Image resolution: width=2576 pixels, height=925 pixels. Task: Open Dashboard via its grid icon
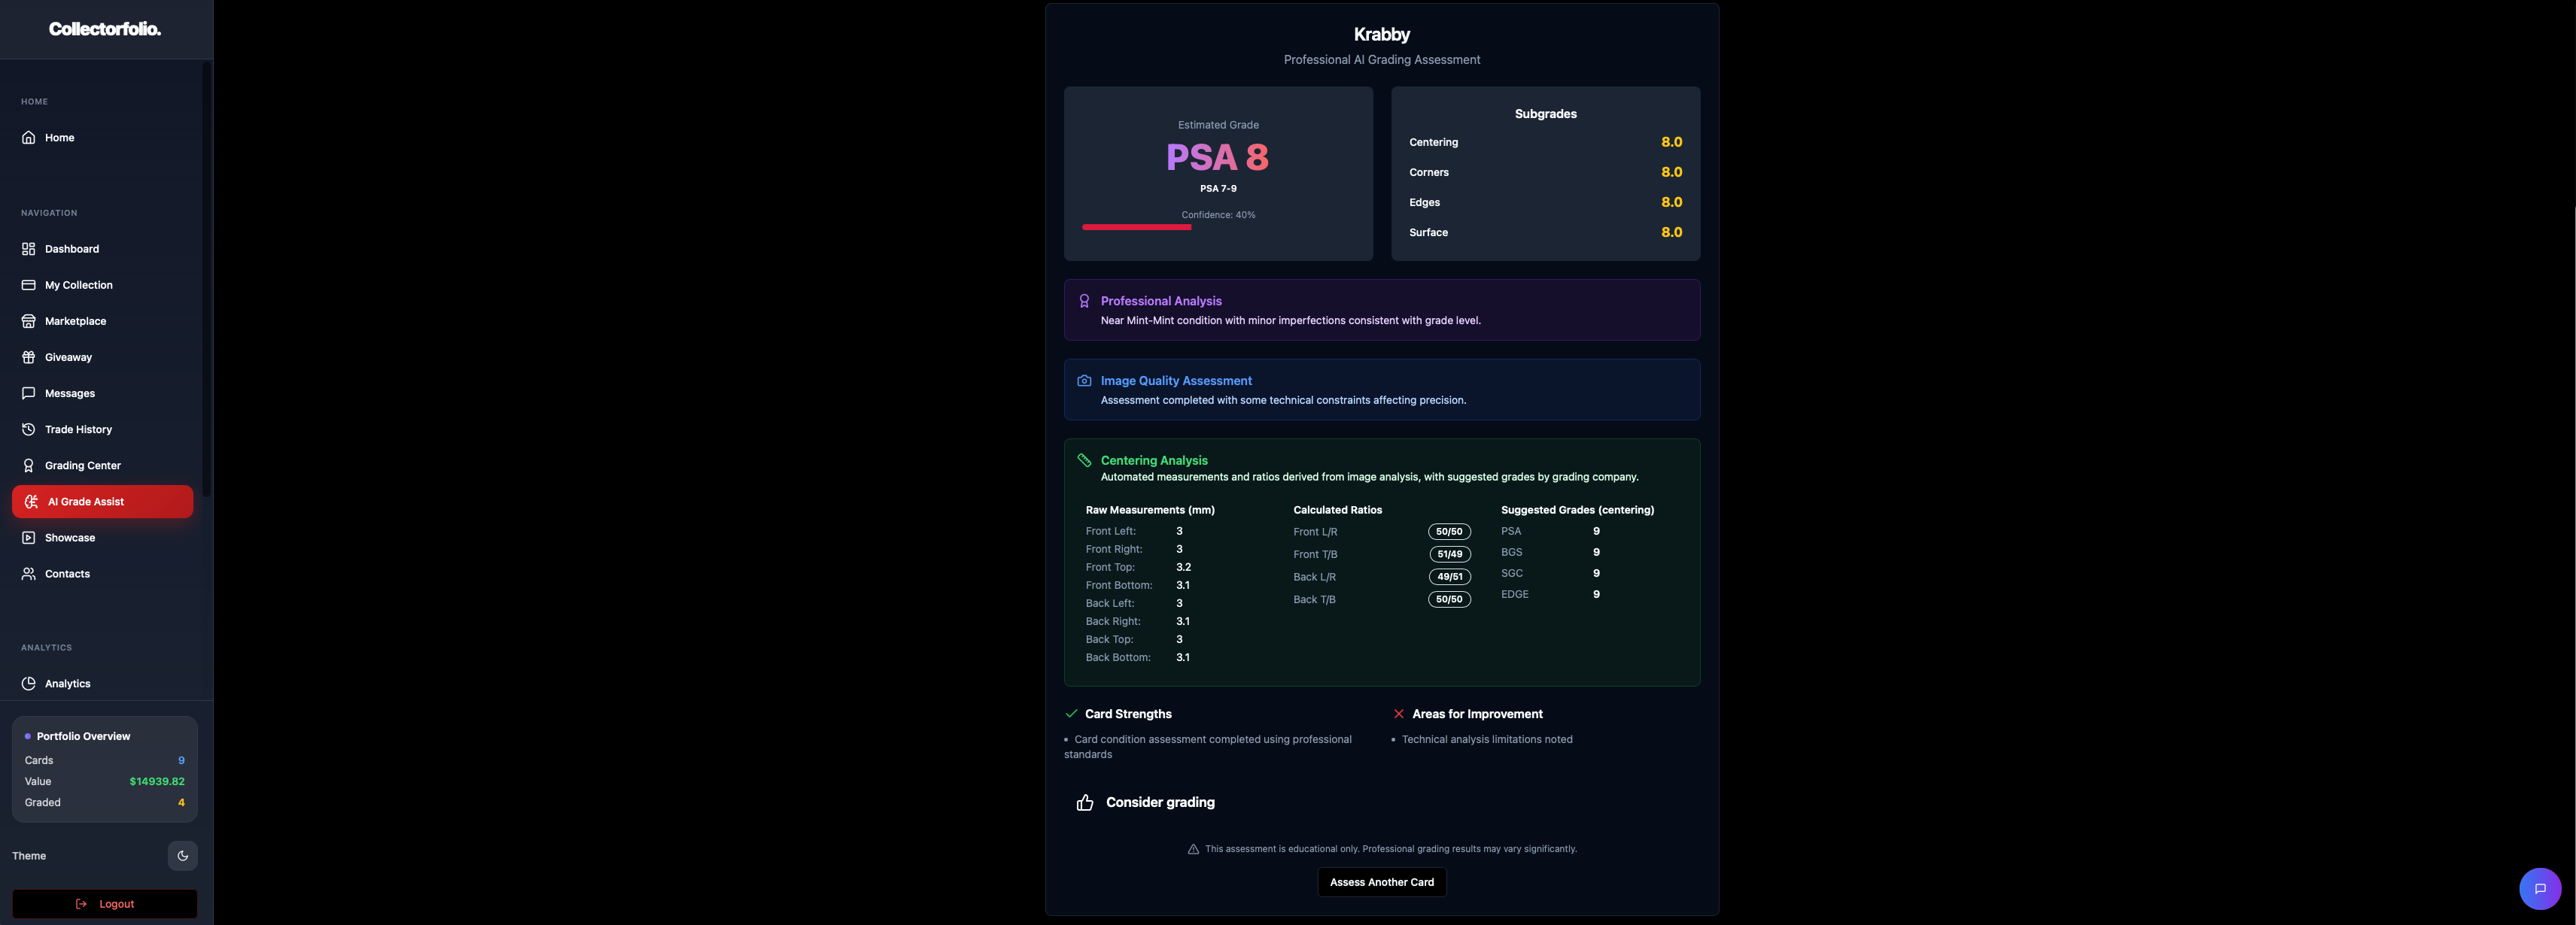[29, 249]
